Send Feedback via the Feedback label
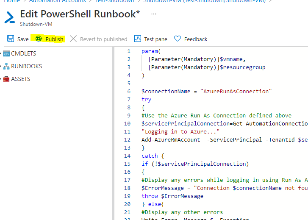Image resolution: width=308 pixels, height=220 pixels. (x=196, y=39)
